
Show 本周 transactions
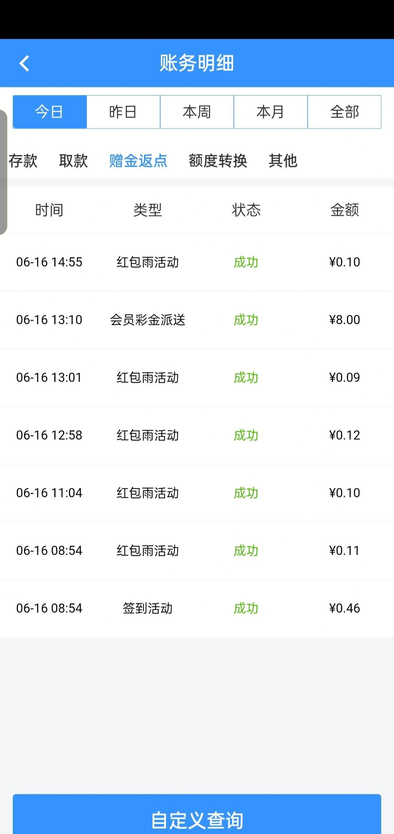pyautogui.click(x=197, y=112)
